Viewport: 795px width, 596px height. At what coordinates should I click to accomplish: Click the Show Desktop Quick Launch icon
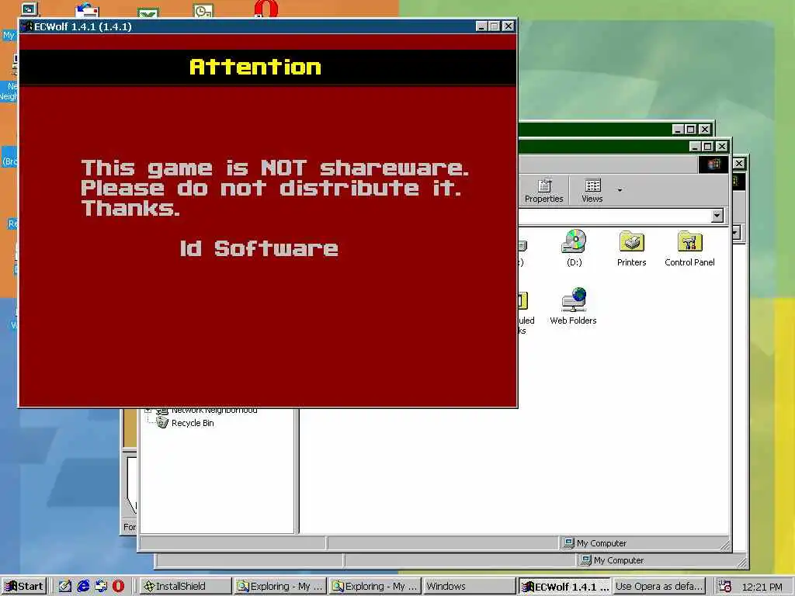tap(65, 586)
